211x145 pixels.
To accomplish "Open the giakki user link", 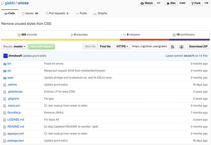I will coord(10,3).
